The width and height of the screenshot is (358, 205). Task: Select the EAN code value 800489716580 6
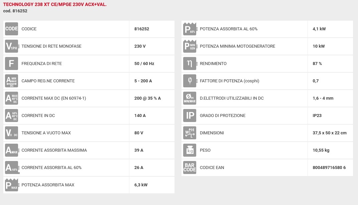pyautogui.click(x=329, y=168)
